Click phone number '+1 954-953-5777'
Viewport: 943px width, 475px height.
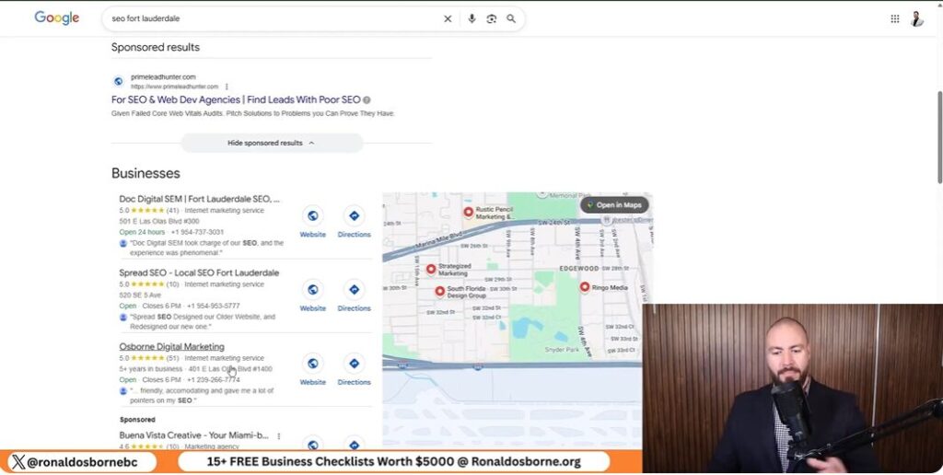[x=213, y=306]
